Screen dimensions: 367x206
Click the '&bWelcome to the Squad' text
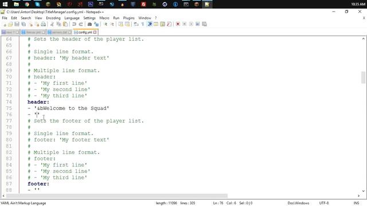pos(71,108)
